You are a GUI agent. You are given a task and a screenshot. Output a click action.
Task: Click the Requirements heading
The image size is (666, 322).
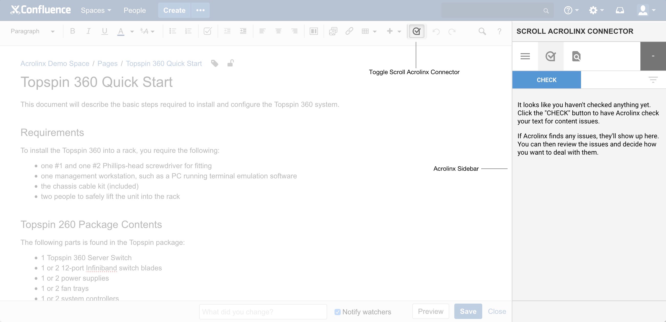tap(52, 132)
